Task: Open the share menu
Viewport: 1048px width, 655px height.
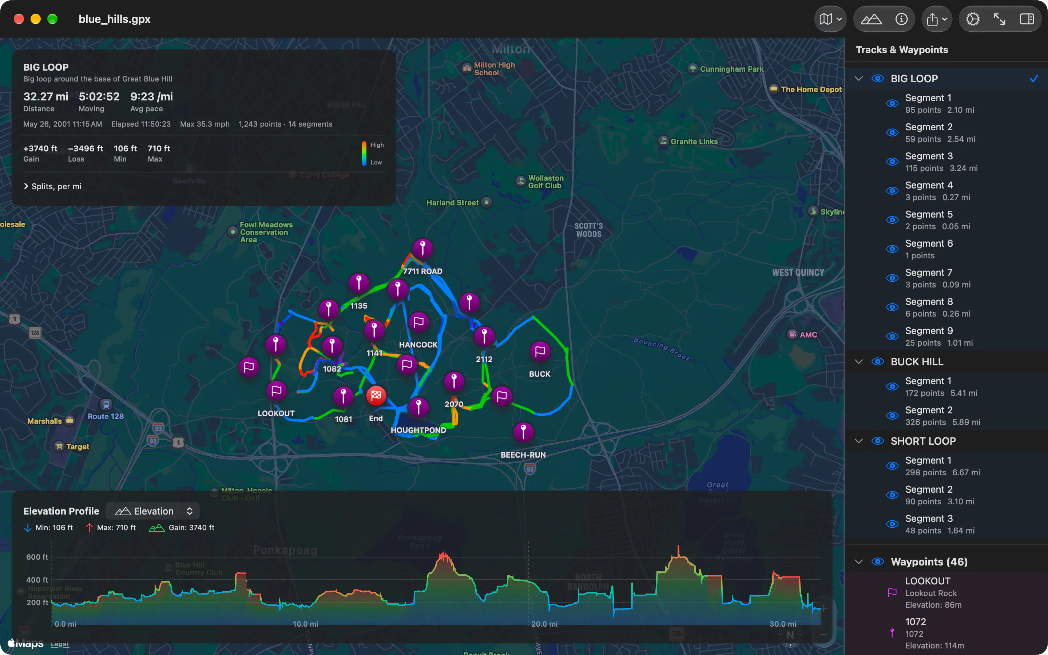Action: tap(937, 19)
